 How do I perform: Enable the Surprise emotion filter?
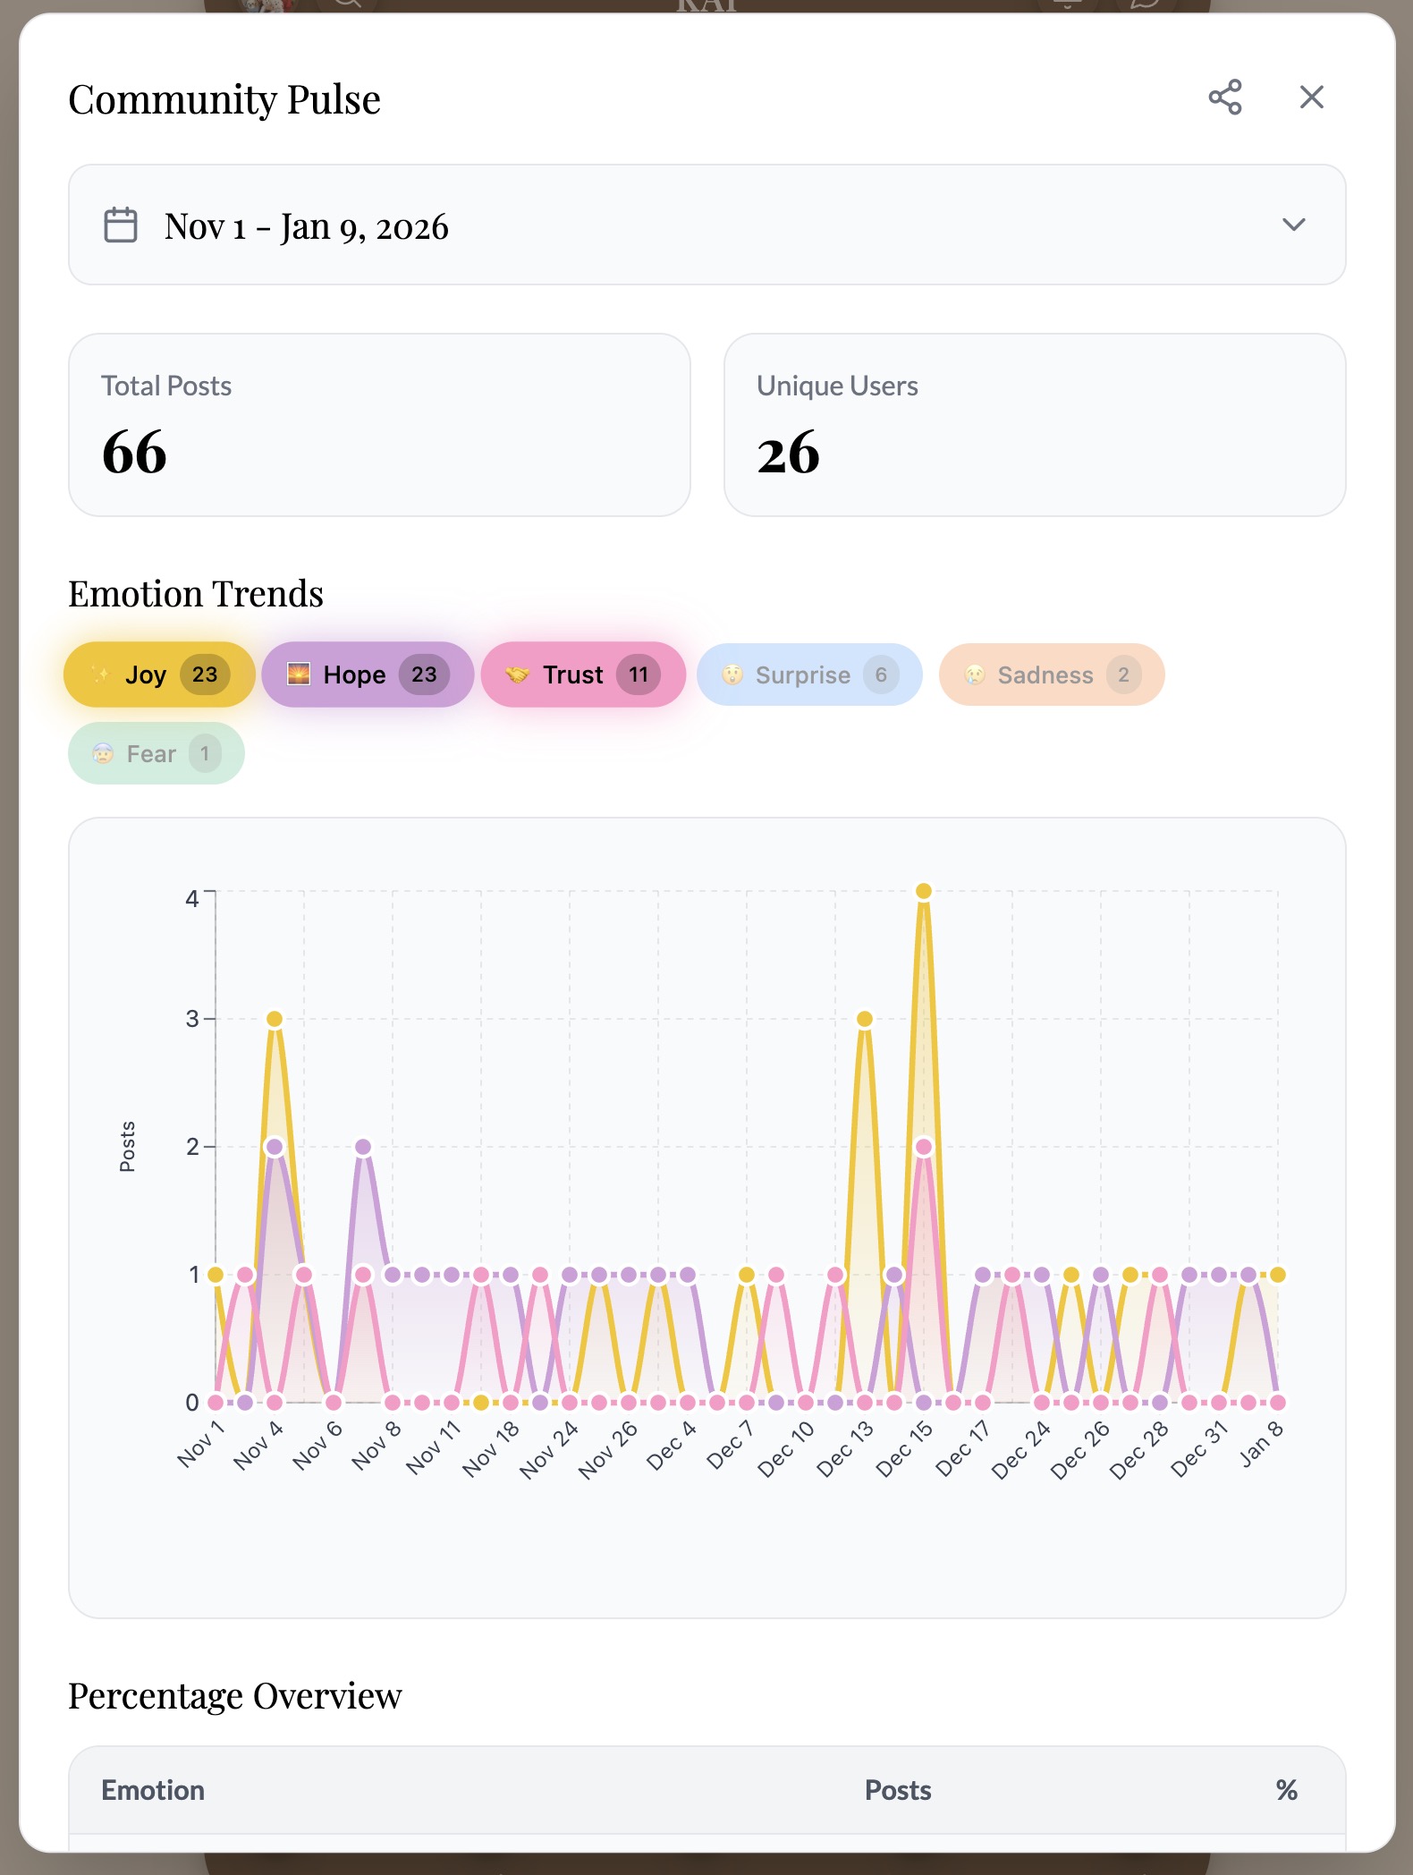pos(808,674)
